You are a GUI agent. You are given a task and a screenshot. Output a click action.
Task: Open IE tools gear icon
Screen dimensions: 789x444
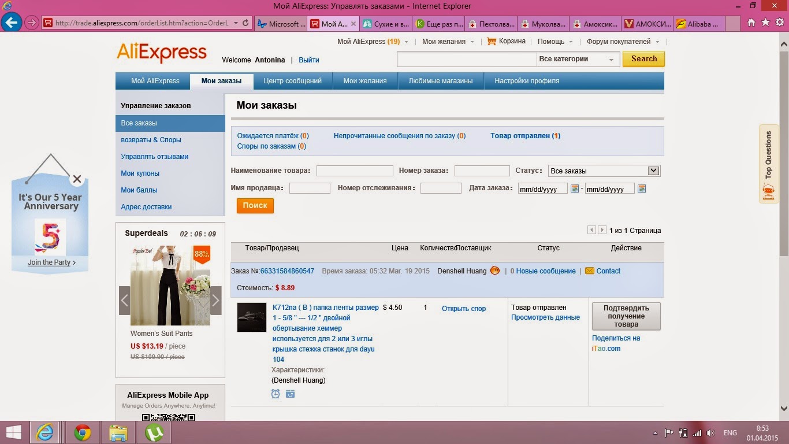point(779,23)
